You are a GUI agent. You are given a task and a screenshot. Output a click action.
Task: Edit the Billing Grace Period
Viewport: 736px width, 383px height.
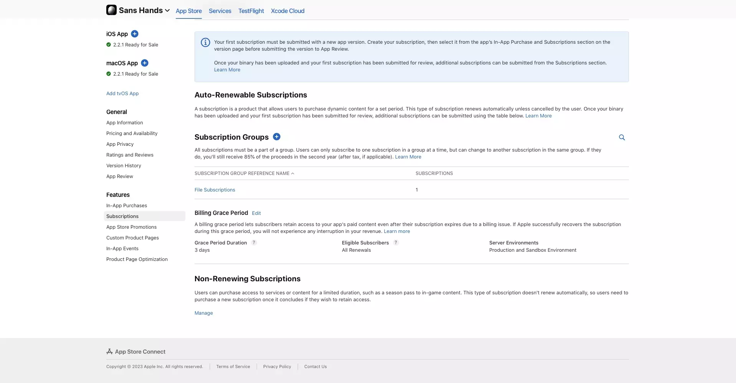(x=256, y=213)
